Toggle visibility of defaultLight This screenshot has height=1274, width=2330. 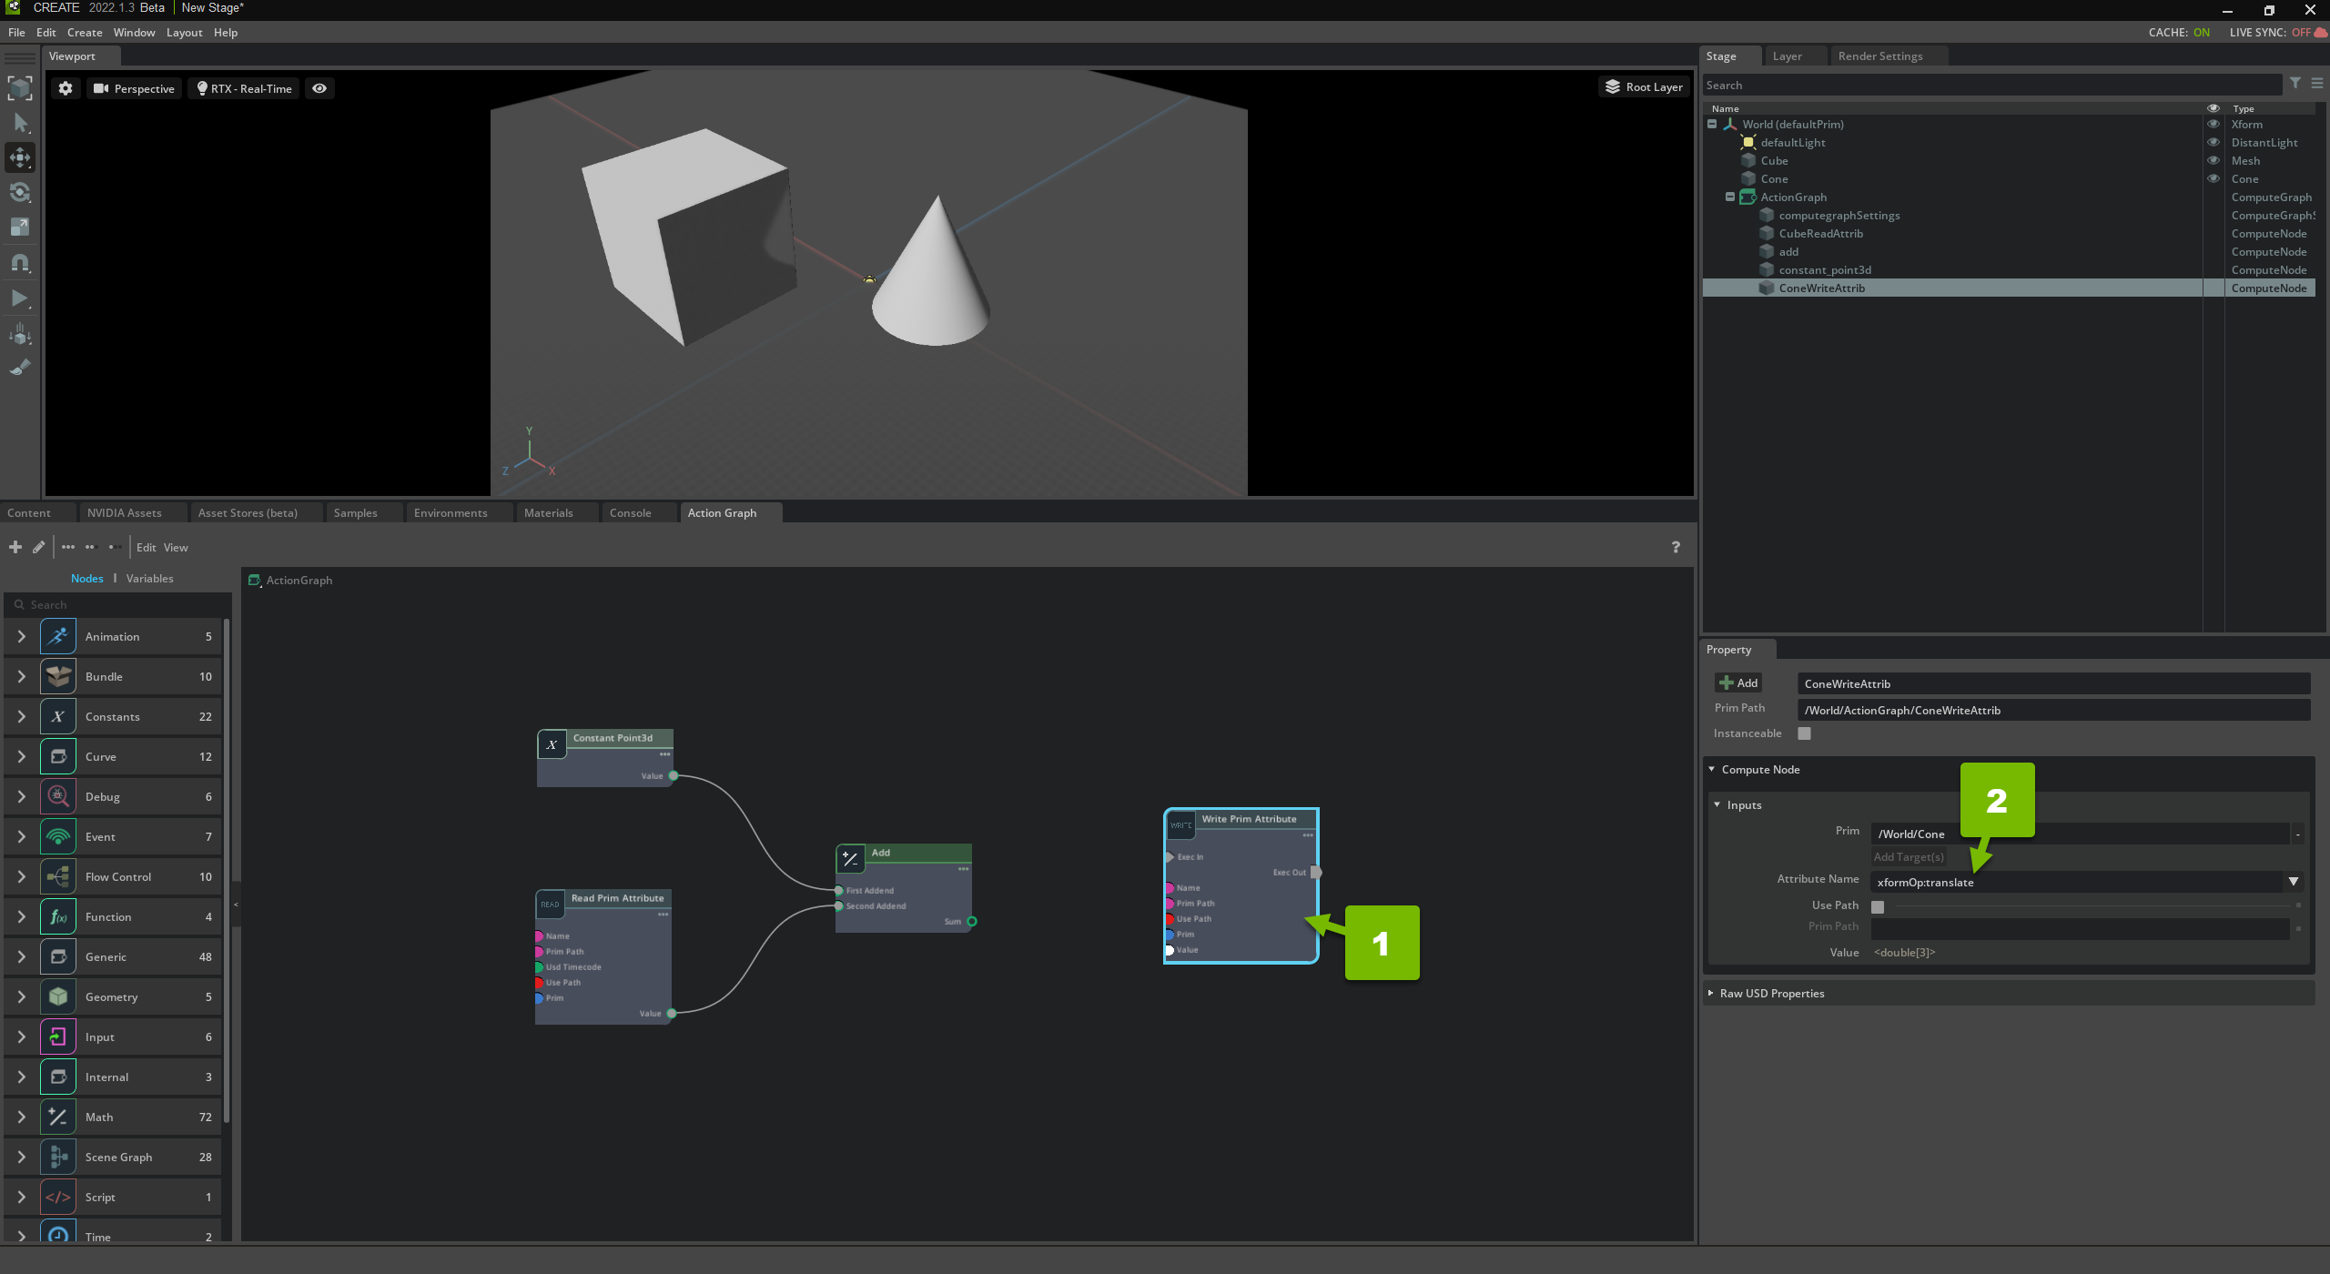coord(2213,143)
